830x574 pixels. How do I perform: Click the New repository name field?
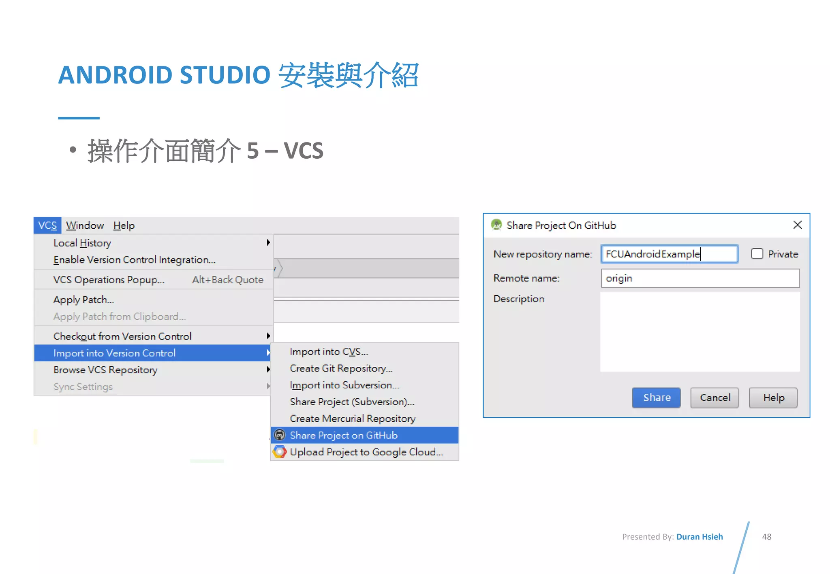coord(670,254)
